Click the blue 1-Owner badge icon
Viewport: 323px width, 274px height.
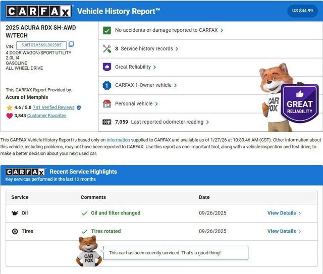point(106,85)
